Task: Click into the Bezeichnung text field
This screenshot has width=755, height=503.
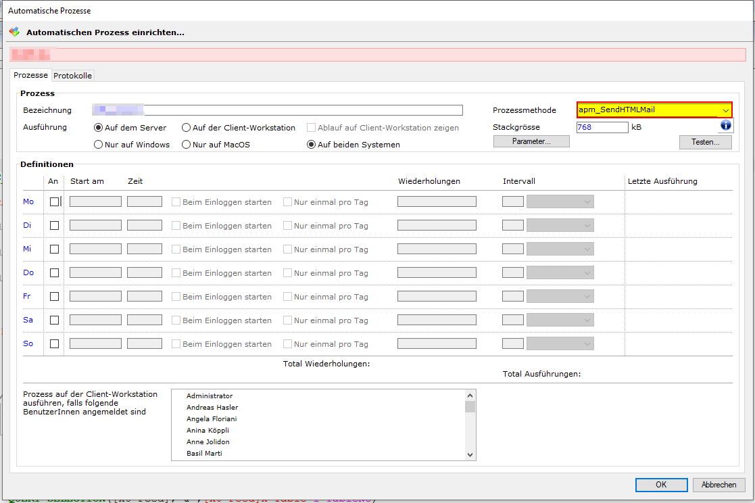Action: 303,110
